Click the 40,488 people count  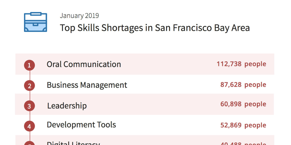point(243,143)
